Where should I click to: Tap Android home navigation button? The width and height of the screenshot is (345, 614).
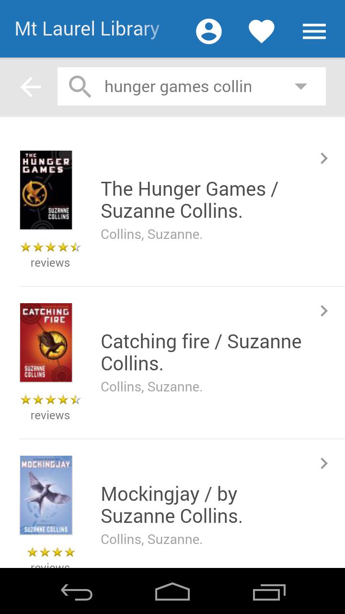172,591
